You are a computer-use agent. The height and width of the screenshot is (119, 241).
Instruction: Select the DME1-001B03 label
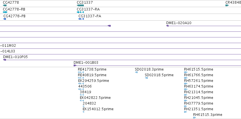click(86, 63)
